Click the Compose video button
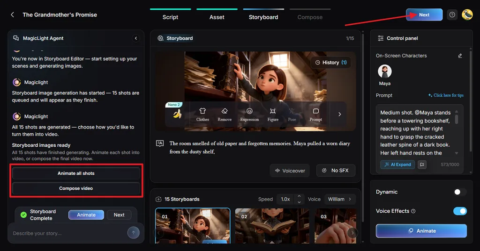 pos(76,188)
